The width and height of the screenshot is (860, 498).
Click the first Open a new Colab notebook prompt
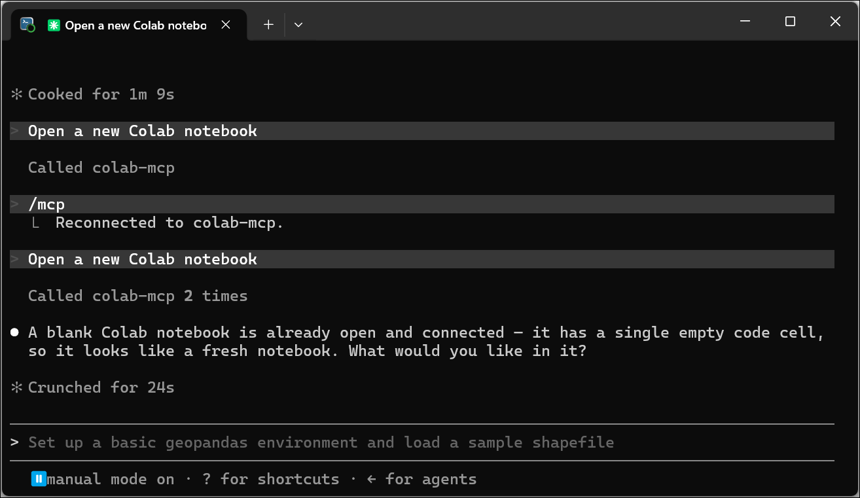click(422, 131)
